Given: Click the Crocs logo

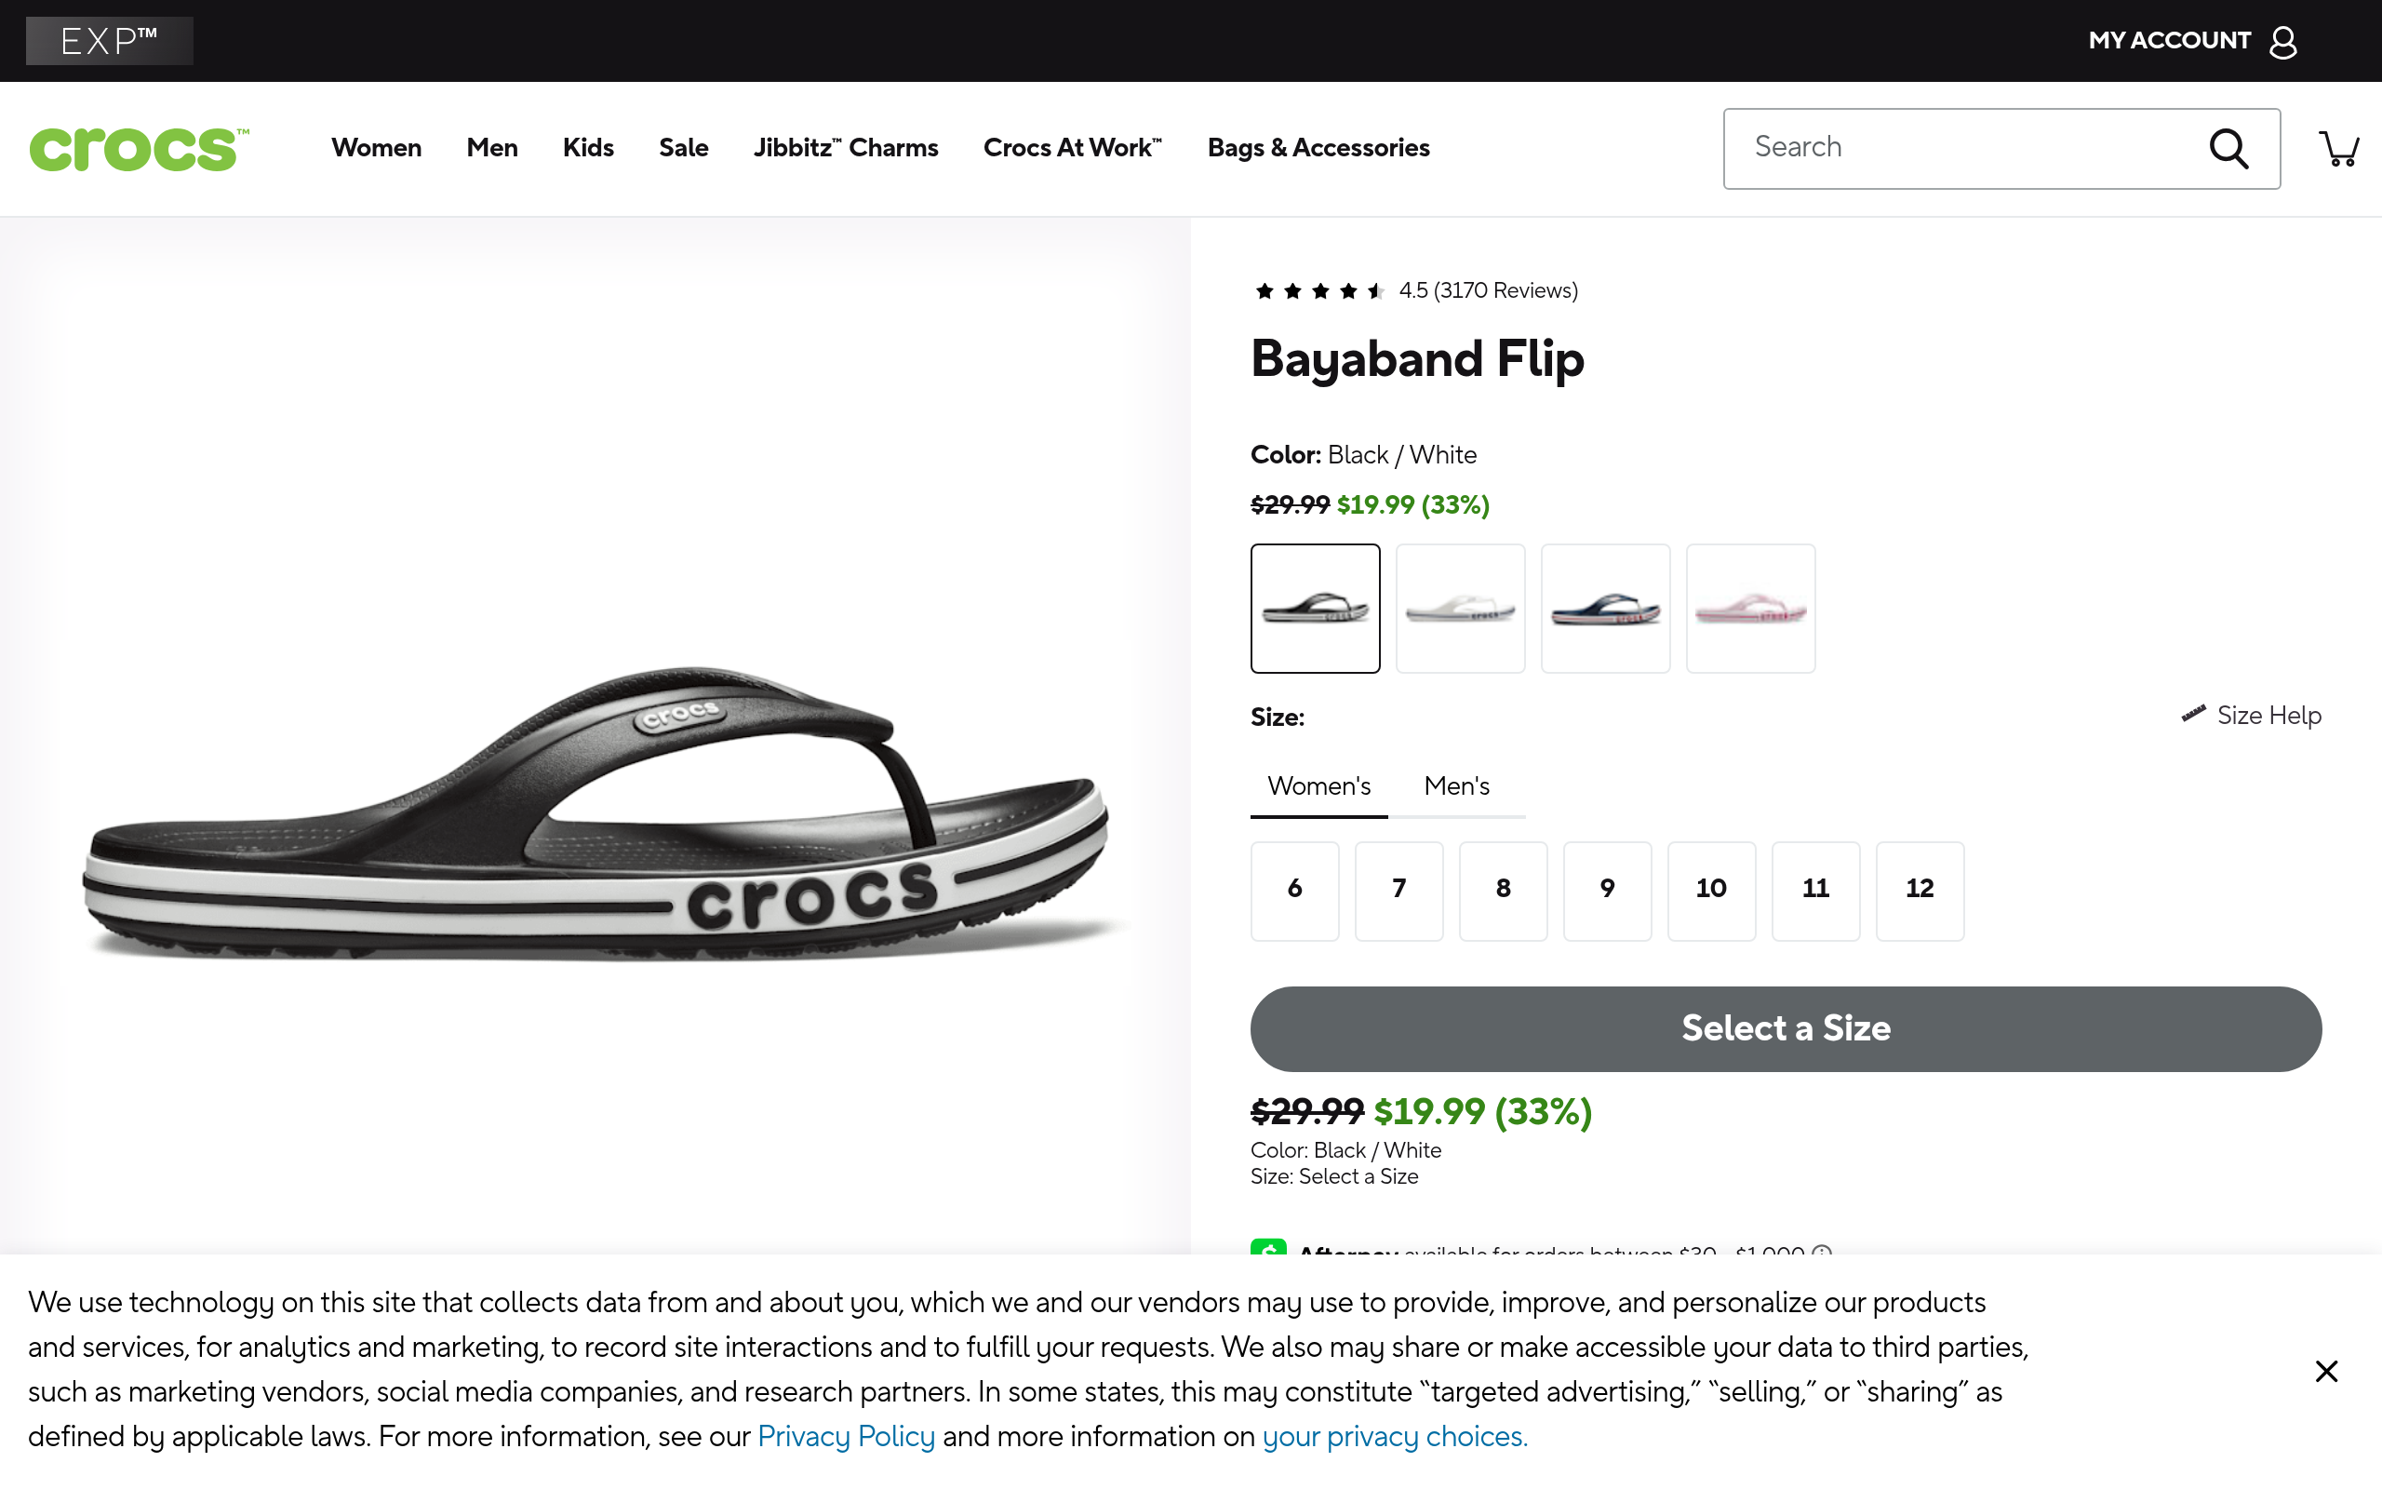Looking at the screenshot, I should click(x=139, y=149).
